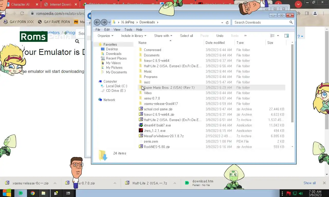Select RockNES-5.80.zip archive icon
This screenshot has height=197, width=329.
click(141, 147)
